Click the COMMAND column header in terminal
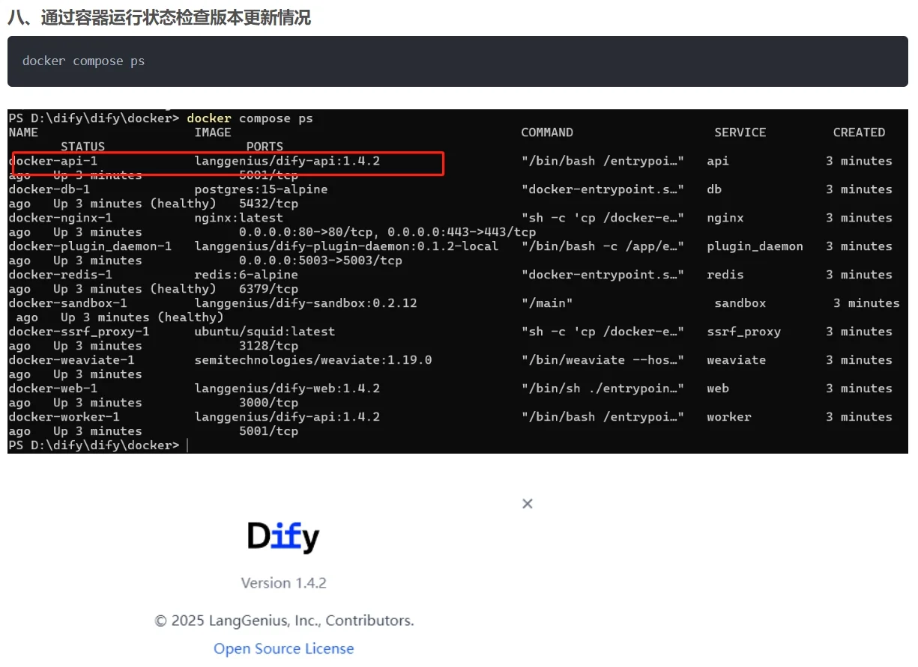This screenshot has height=667, width=918. [x=547, y=133]
